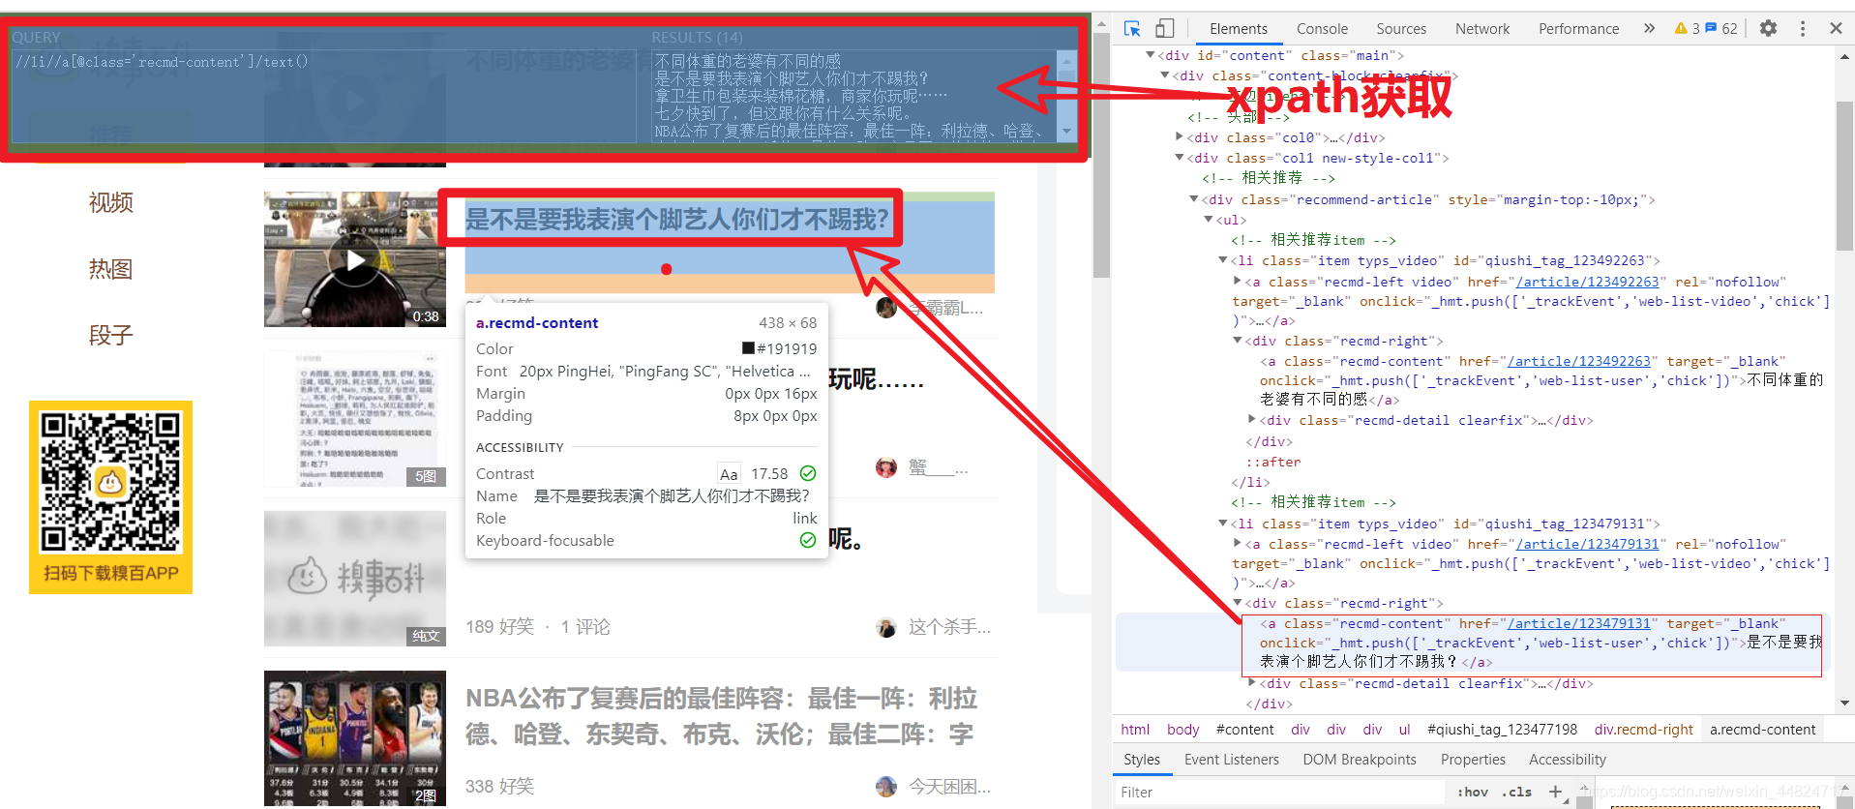This screenshot has width=1855, height=809.
Task: Collapse the div class="col1 new-style-col1" node
Action: point(1179,157)
